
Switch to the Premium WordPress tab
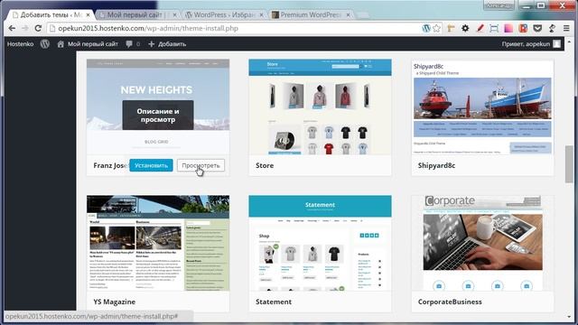[x=311, y=14]
